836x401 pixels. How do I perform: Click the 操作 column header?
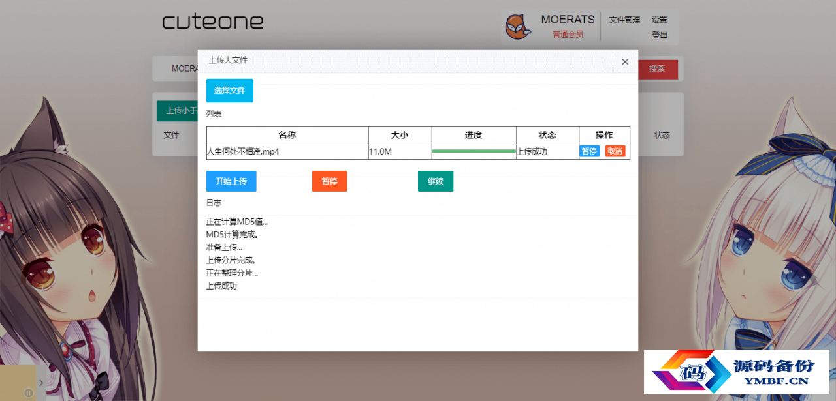604,135
